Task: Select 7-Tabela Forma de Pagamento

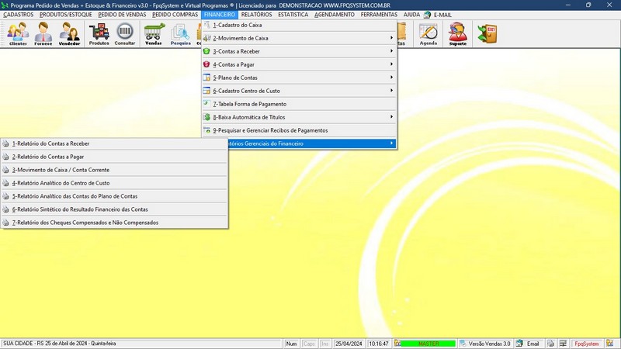Action: [x=299, y=104]
